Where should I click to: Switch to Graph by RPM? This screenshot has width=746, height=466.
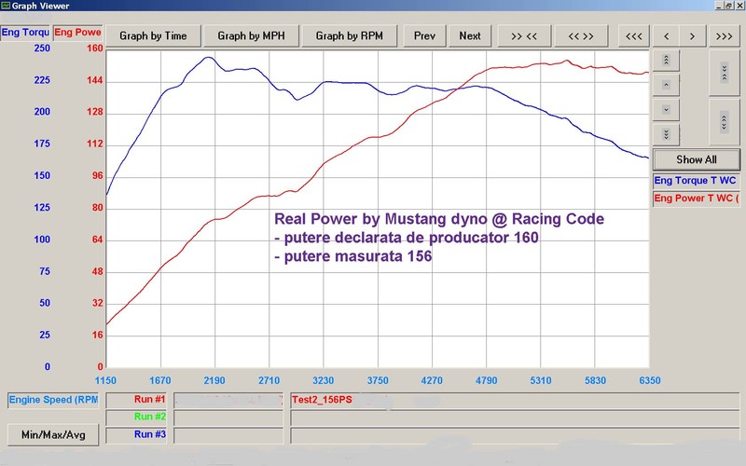[349, 36]
